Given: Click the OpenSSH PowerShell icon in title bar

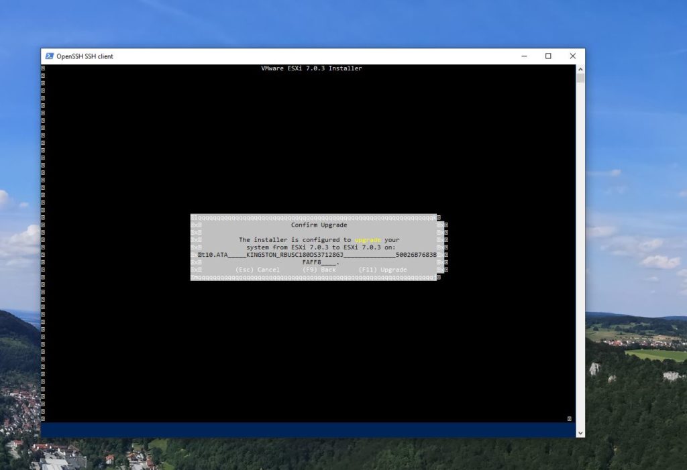Looking at the screenshot, I should click(50, 56).
